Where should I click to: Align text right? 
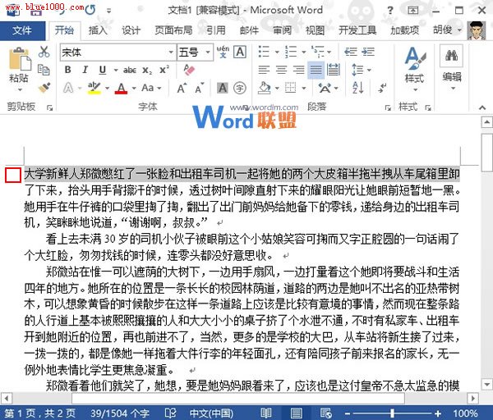pos(298,70)
